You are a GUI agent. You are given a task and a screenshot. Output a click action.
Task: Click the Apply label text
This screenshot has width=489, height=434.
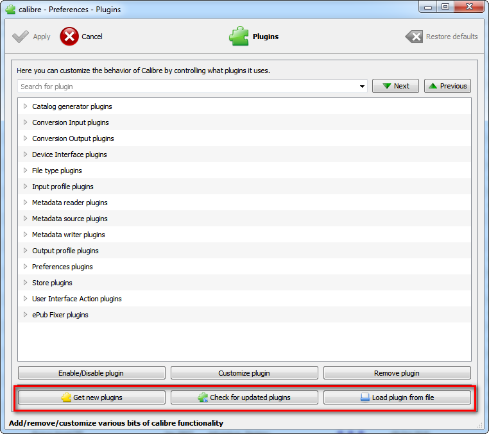pyautogui.click(x=42, y=37)
